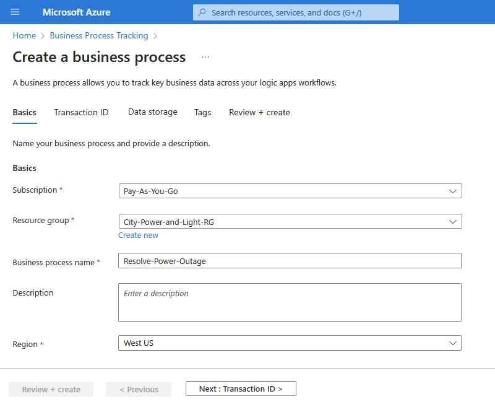Screen dimensions: 495x409
Task: Click the search magnifier icon
Action: click(202, 12)
